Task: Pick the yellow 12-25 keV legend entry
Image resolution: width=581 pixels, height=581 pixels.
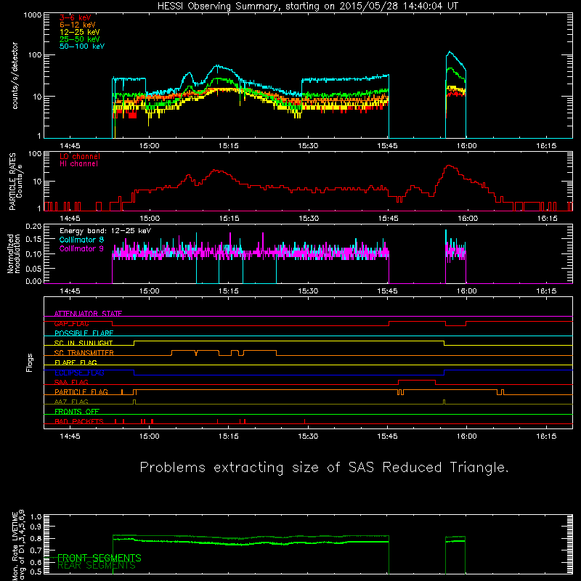Action: tap(80, 32)
